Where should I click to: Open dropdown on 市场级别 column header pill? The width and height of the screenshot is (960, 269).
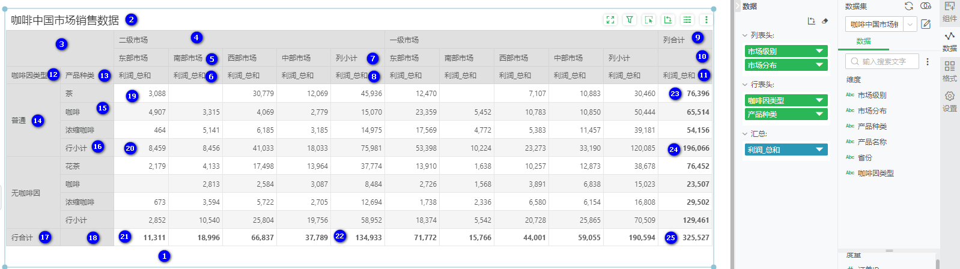click(x=819, y=51)
